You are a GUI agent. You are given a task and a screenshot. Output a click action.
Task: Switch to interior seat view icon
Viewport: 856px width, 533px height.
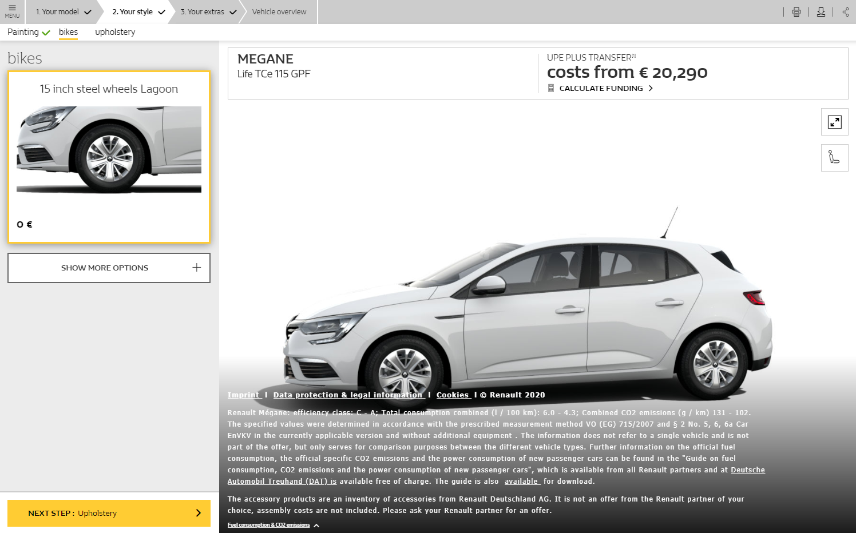(x=834, y=157)
